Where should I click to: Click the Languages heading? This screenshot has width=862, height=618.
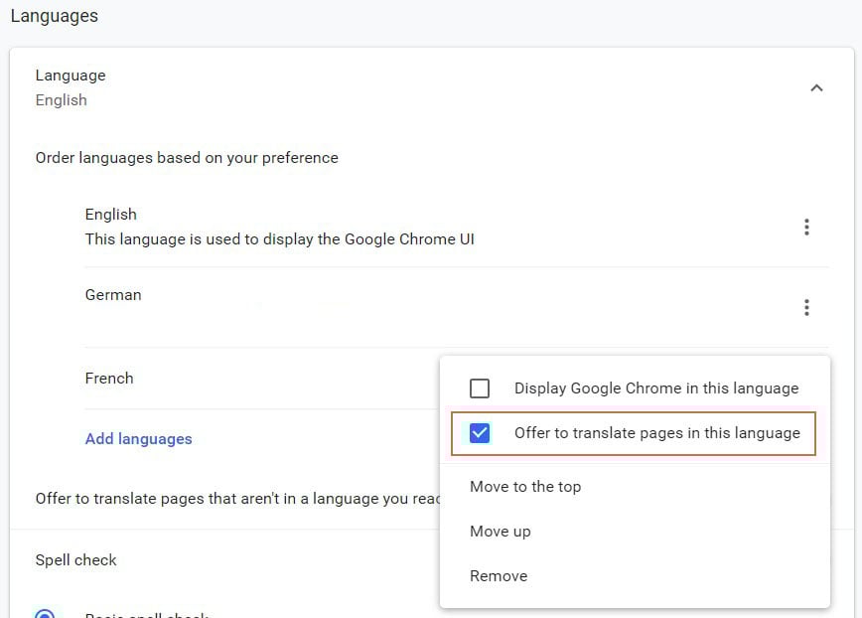pyautogui.click(x=55, y=15)
